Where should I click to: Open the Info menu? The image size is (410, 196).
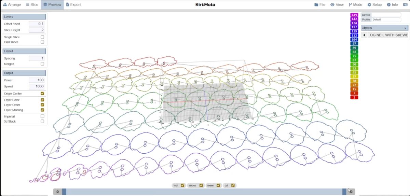tap(392, 5)
